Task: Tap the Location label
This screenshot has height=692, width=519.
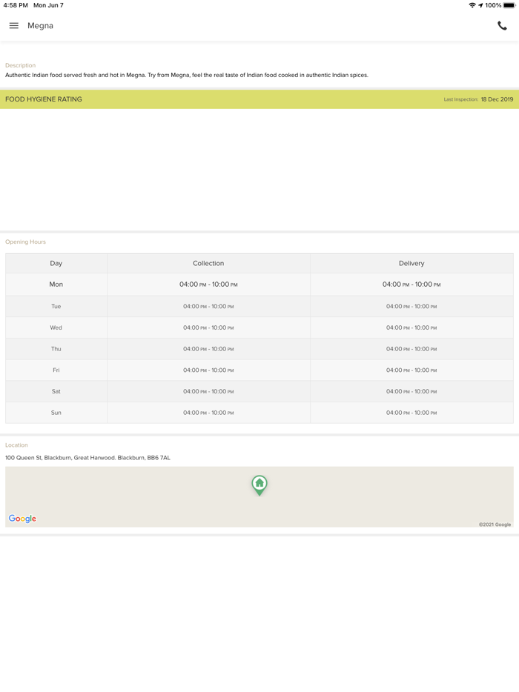Action: pos(16,445)
